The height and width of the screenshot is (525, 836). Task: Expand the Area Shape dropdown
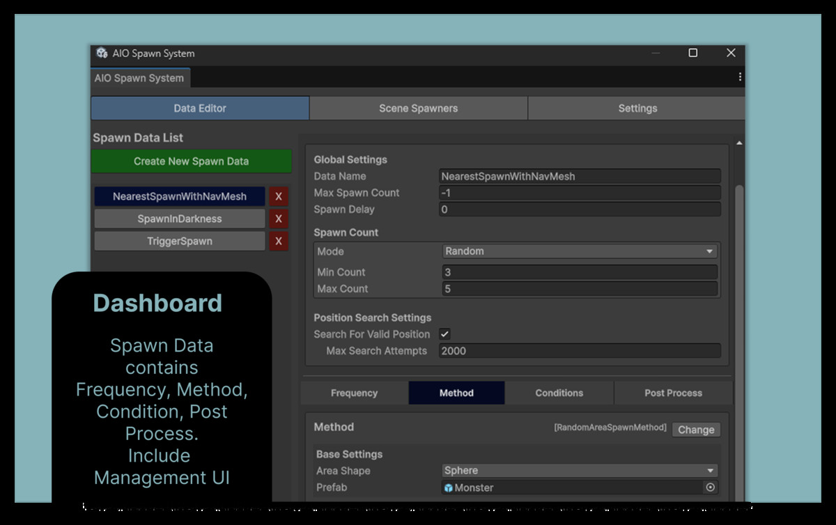580,471
